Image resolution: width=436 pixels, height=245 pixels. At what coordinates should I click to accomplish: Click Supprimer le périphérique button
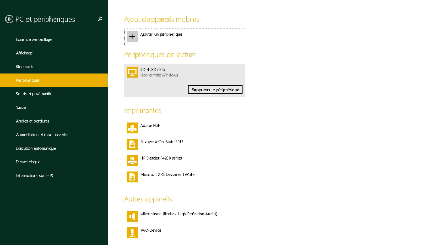tap(215, 90)
